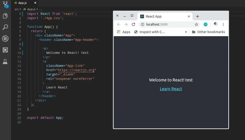This screenshot has height=140, width=245.
Task: Click 'Welcome to React! test' in the editor
Action: 67,53
